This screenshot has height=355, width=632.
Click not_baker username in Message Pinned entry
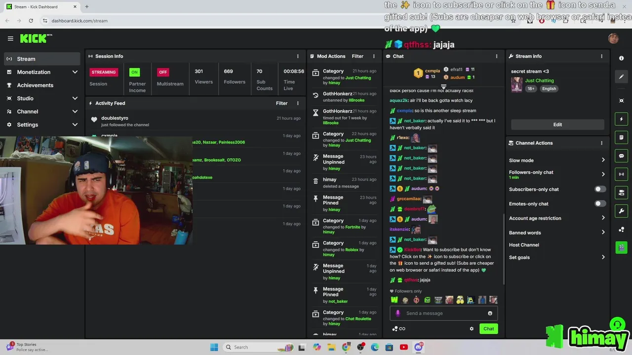338,301
